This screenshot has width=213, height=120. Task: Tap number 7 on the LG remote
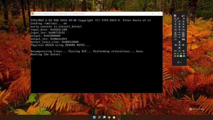coord(175,27)
